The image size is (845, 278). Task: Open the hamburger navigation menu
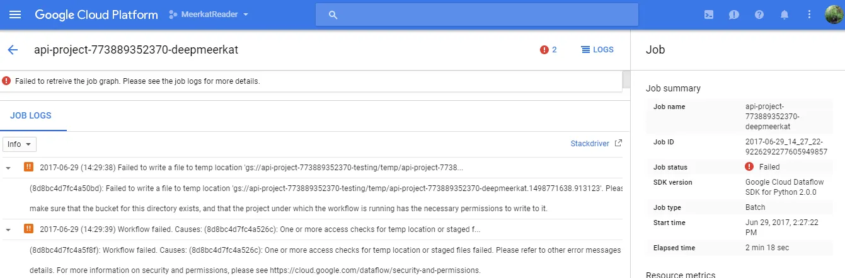(x=15, y=14)
